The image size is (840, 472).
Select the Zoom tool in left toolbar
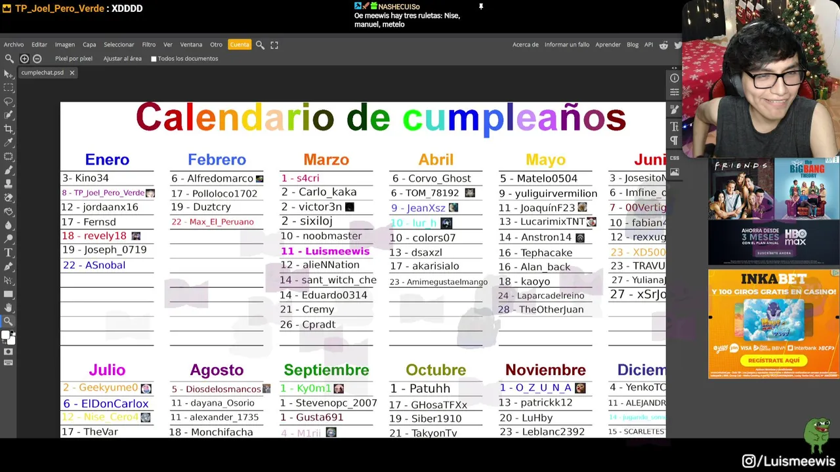[x=9, y=321]
